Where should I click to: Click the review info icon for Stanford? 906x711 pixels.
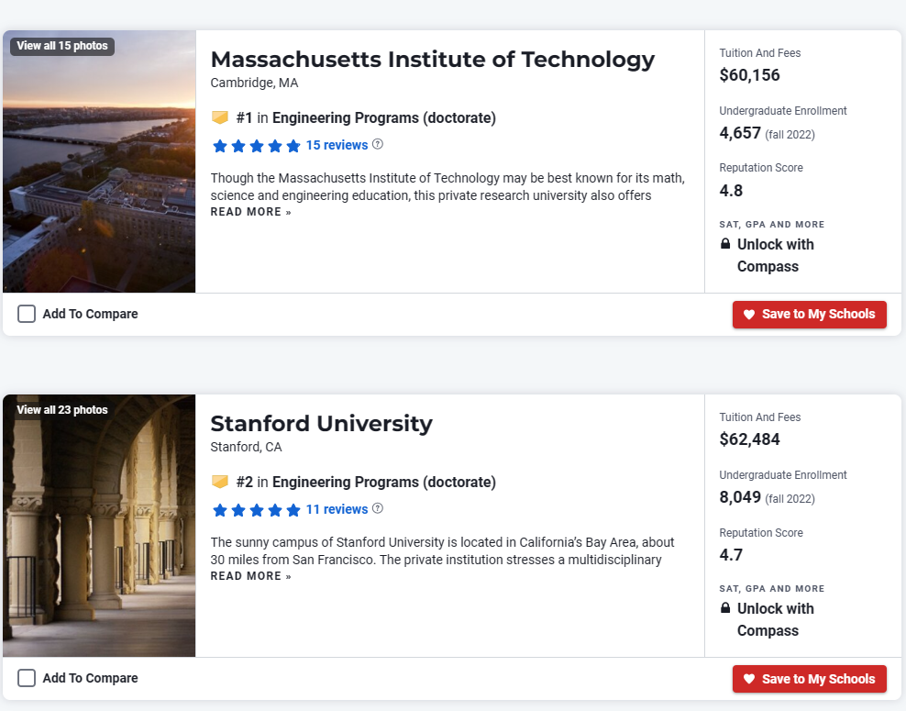pos(378,509)
